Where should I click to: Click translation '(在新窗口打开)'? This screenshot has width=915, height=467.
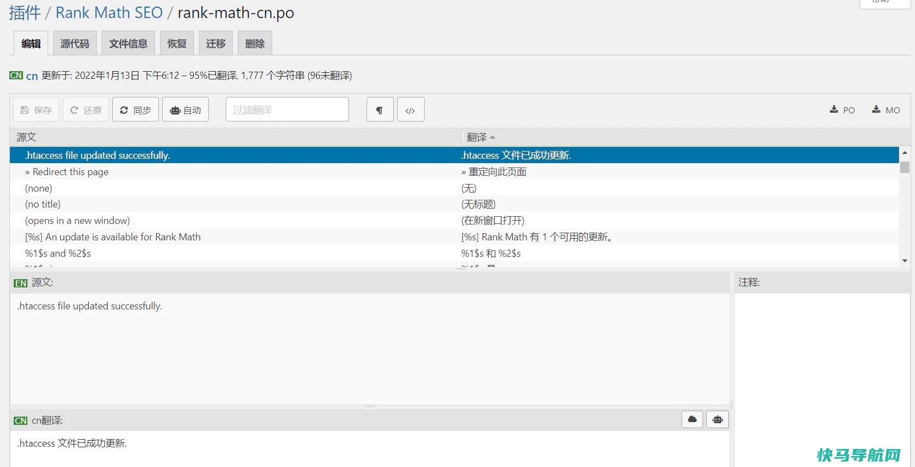coord(493,221)
